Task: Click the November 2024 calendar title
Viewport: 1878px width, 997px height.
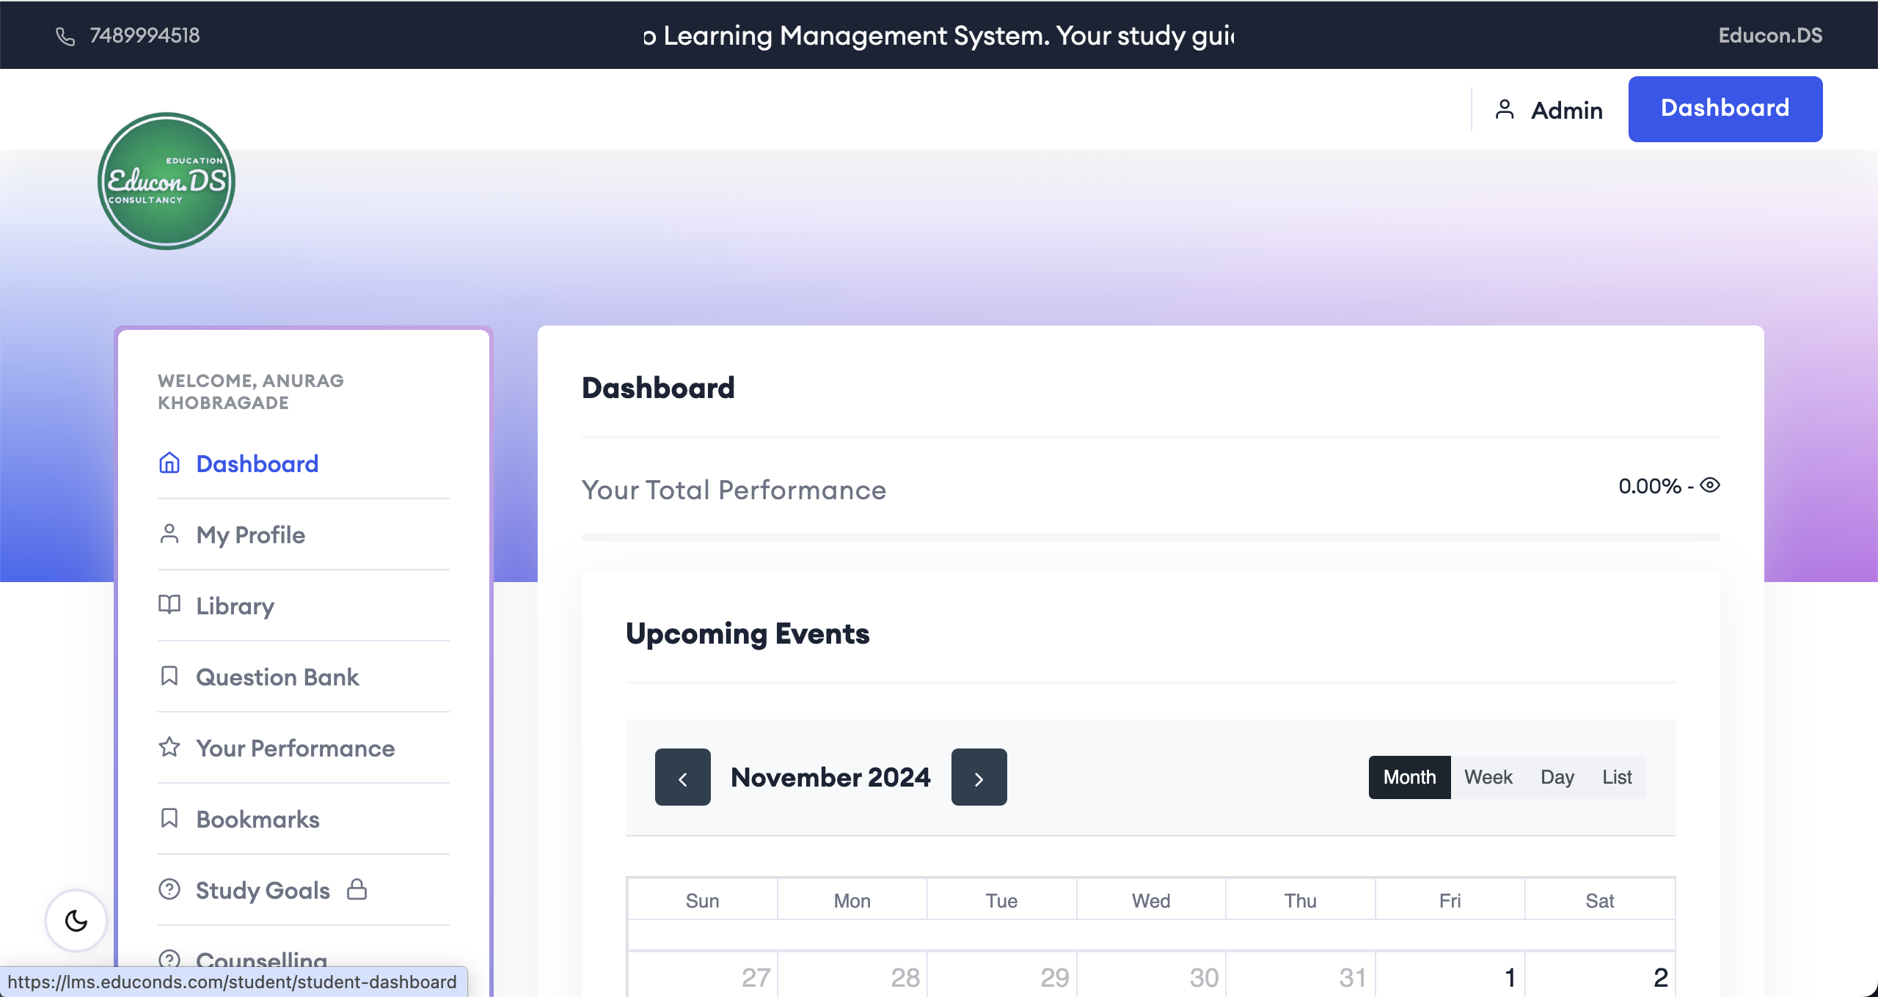Action: (x=830, y=777)
